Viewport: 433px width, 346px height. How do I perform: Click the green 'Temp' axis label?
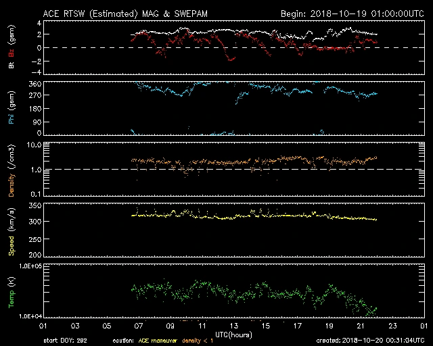[x=12, y=300]
